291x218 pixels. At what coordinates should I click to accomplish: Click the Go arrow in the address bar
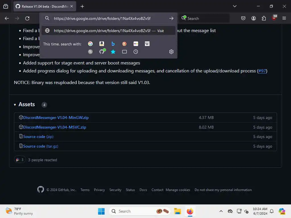[x=171, y=18]
